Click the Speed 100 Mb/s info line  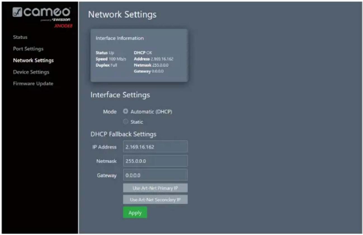coord(111,59)
